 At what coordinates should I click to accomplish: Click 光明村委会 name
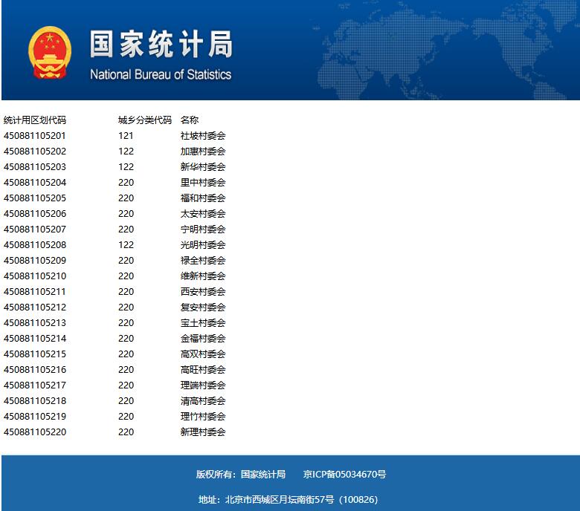203,244
